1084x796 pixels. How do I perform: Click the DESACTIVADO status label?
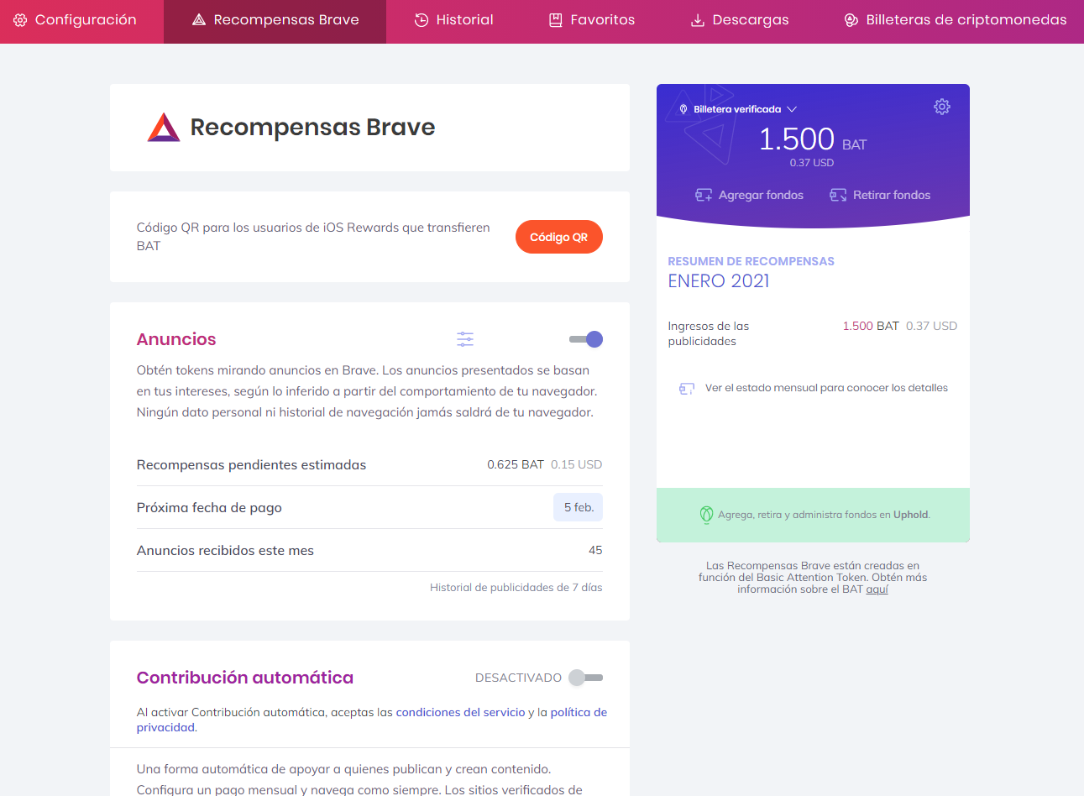click(x=519, y=678)
